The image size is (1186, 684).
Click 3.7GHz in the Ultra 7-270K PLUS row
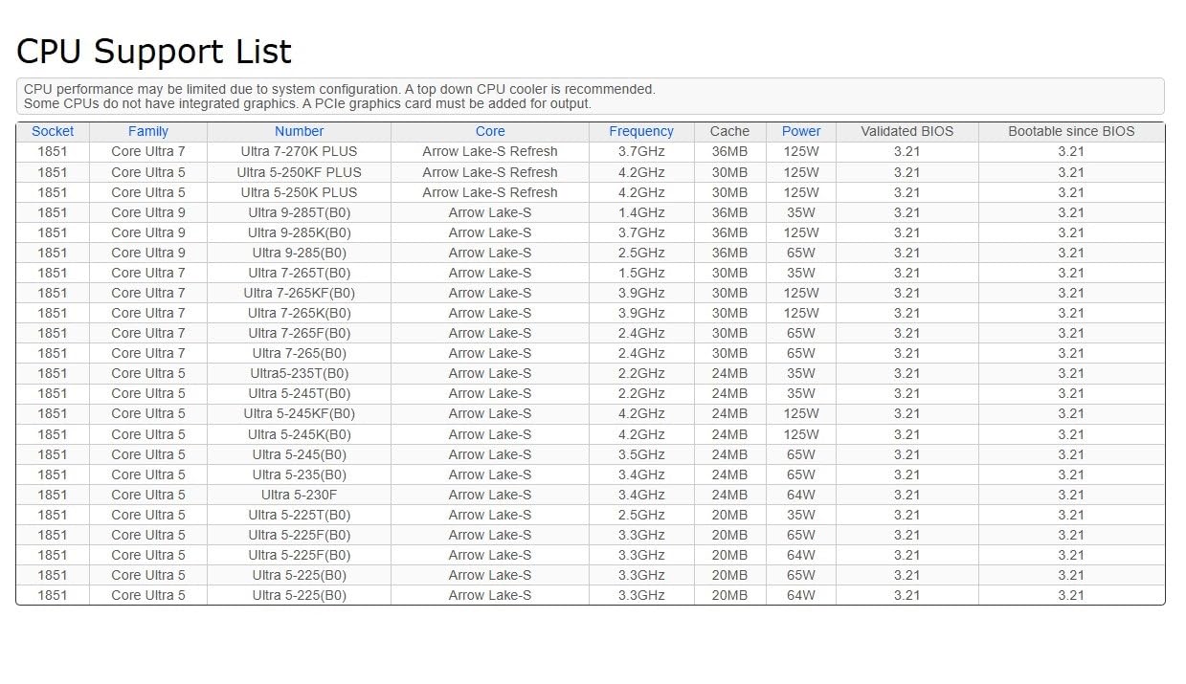pos(641,151)
